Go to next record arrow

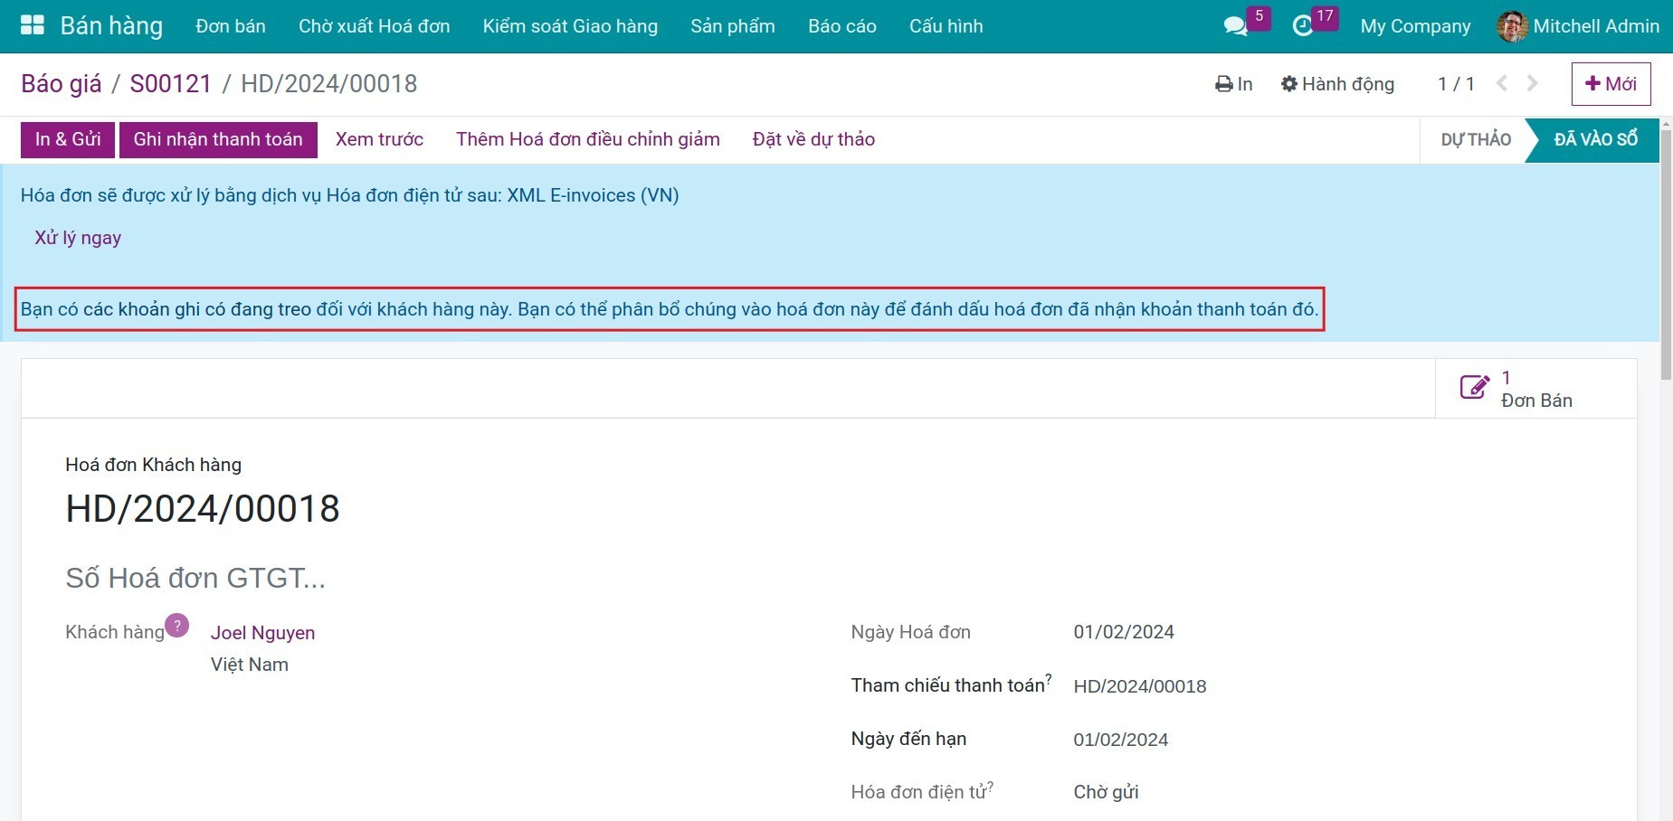(1533, 83)
